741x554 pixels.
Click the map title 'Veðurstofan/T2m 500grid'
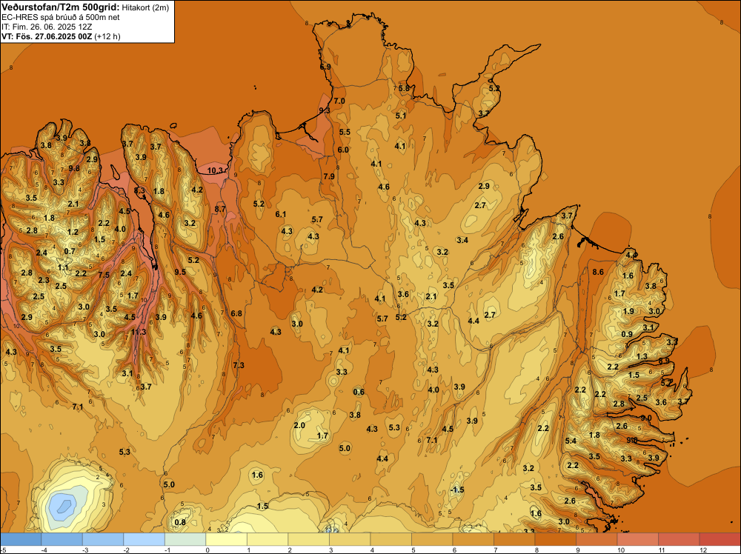(x=60, y=7)
